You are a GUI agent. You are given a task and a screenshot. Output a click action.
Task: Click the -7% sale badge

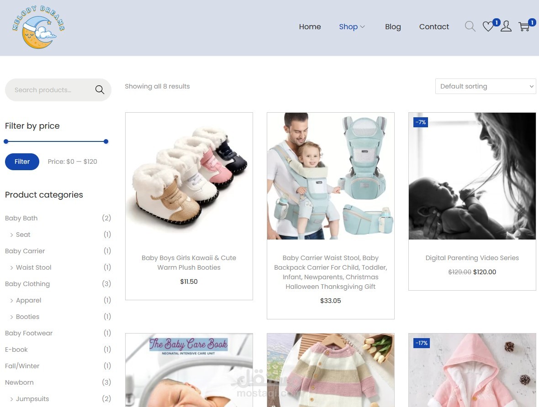pyautogui.click(x=420, y=122)
